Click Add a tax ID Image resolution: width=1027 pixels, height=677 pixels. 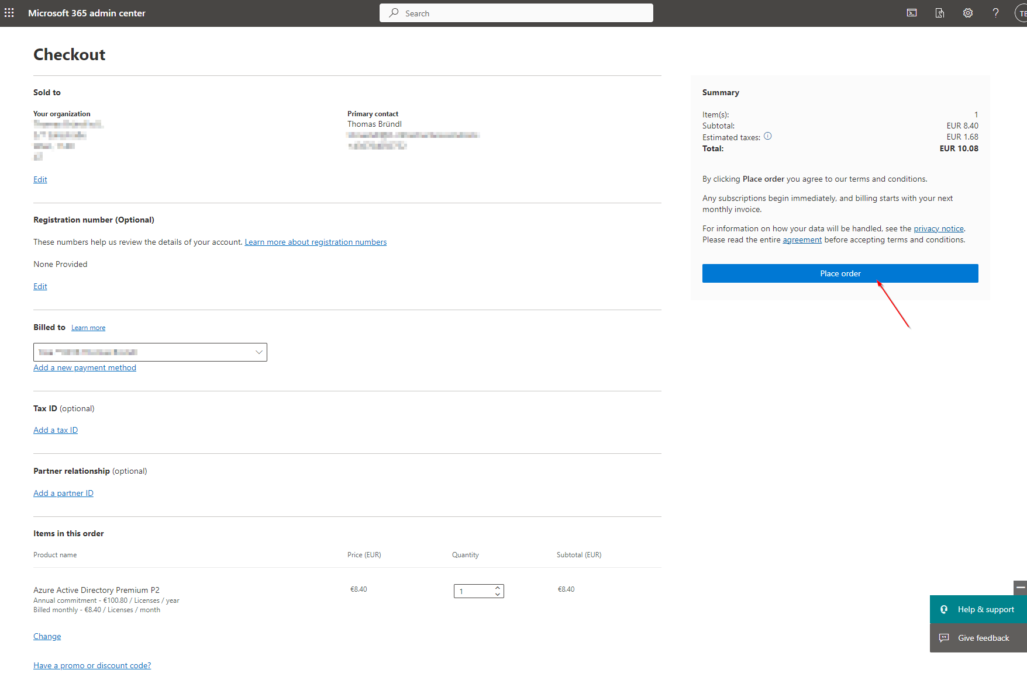point(56,430)
